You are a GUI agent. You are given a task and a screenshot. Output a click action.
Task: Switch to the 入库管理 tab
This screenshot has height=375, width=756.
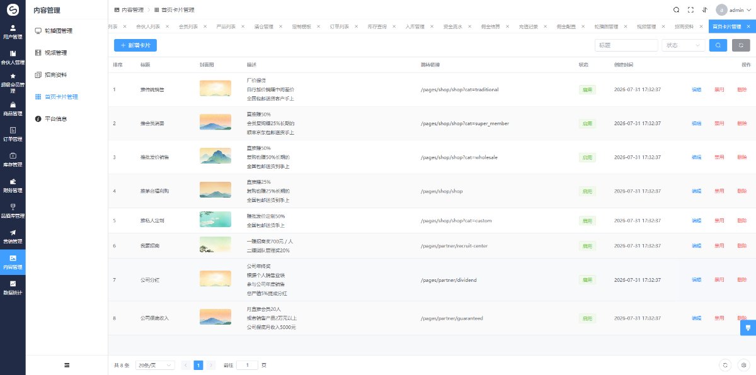(415, 27)
